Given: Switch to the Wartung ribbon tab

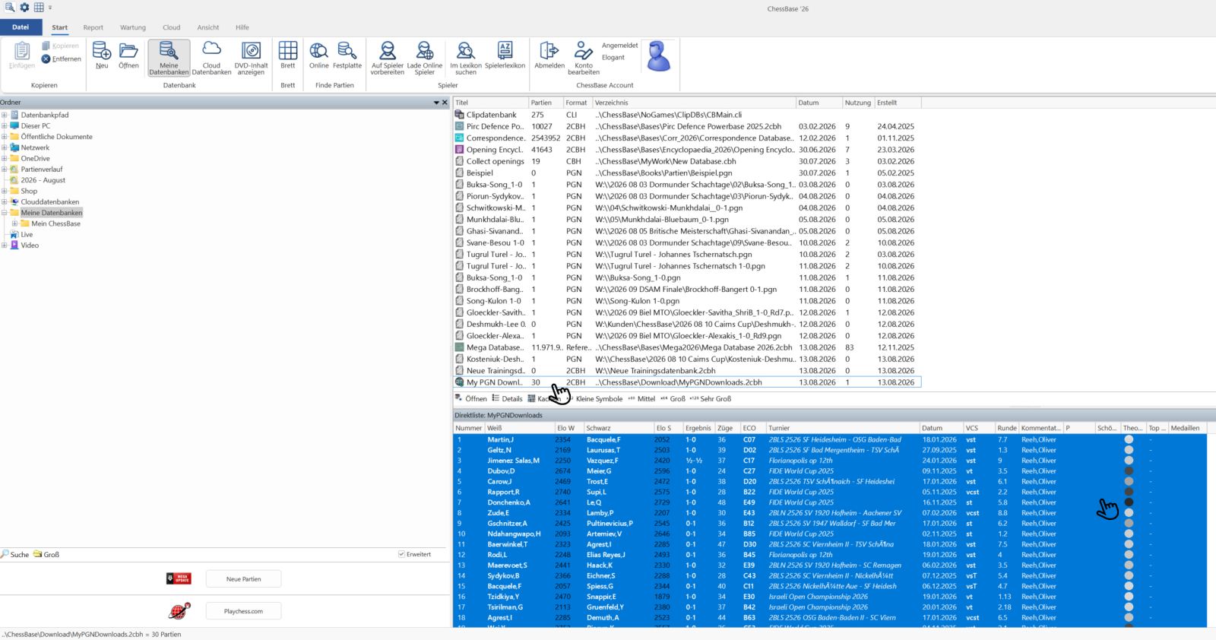Looking at the screenshot, I should click(x=133, y=27).
